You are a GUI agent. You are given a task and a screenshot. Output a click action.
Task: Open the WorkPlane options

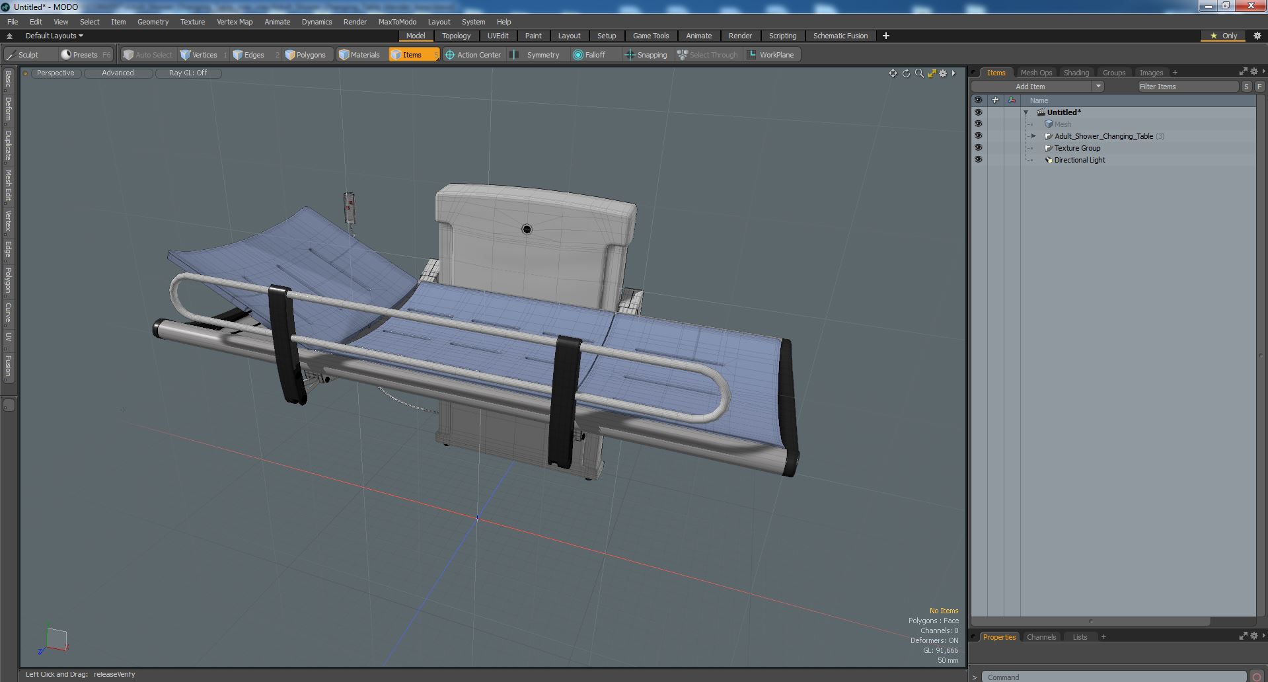pos(771,55)
